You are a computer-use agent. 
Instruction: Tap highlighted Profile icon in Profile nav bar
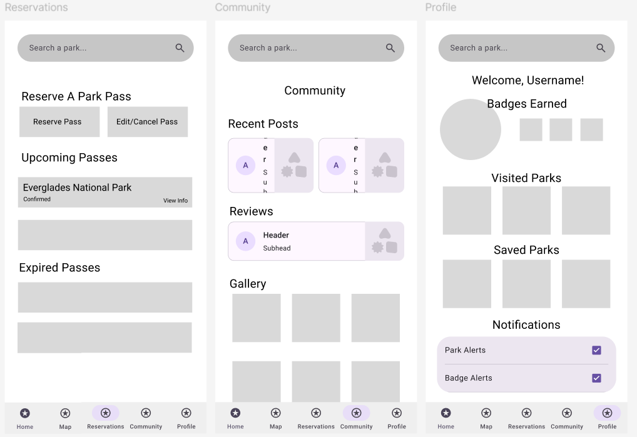607,413
